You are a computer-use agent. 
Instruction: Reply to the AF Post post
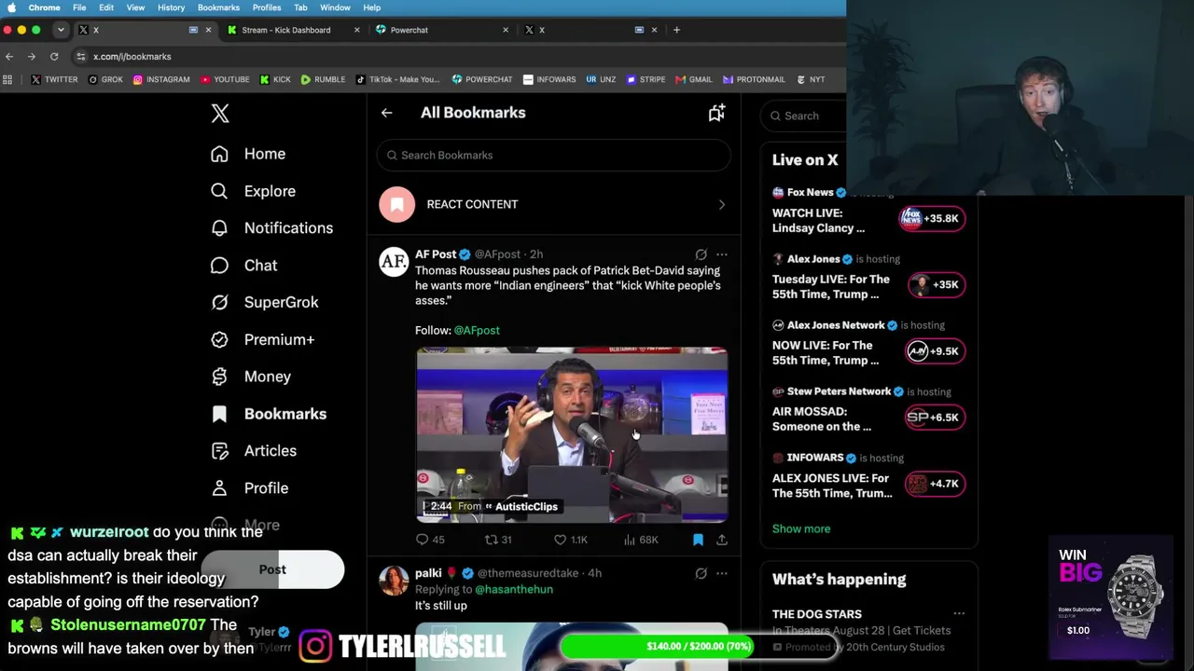pyautogui.click(x=430, y=540)
